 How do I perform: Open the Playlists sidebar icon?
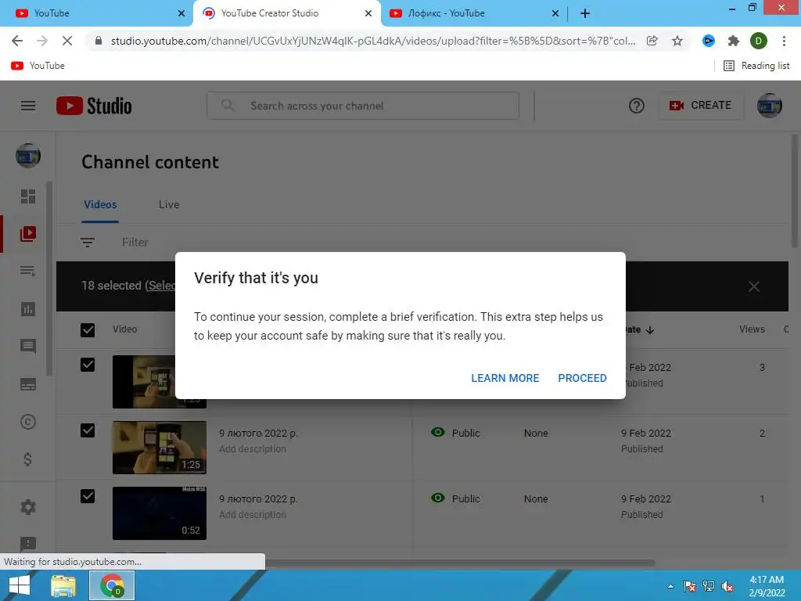pyautogui.click(x=28, y=271)
